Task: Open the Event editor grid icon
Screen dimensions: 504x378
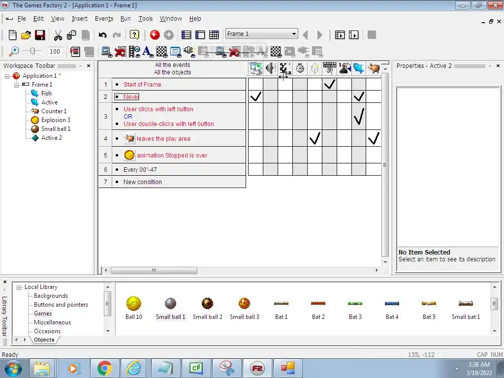Action: point(214,35)
